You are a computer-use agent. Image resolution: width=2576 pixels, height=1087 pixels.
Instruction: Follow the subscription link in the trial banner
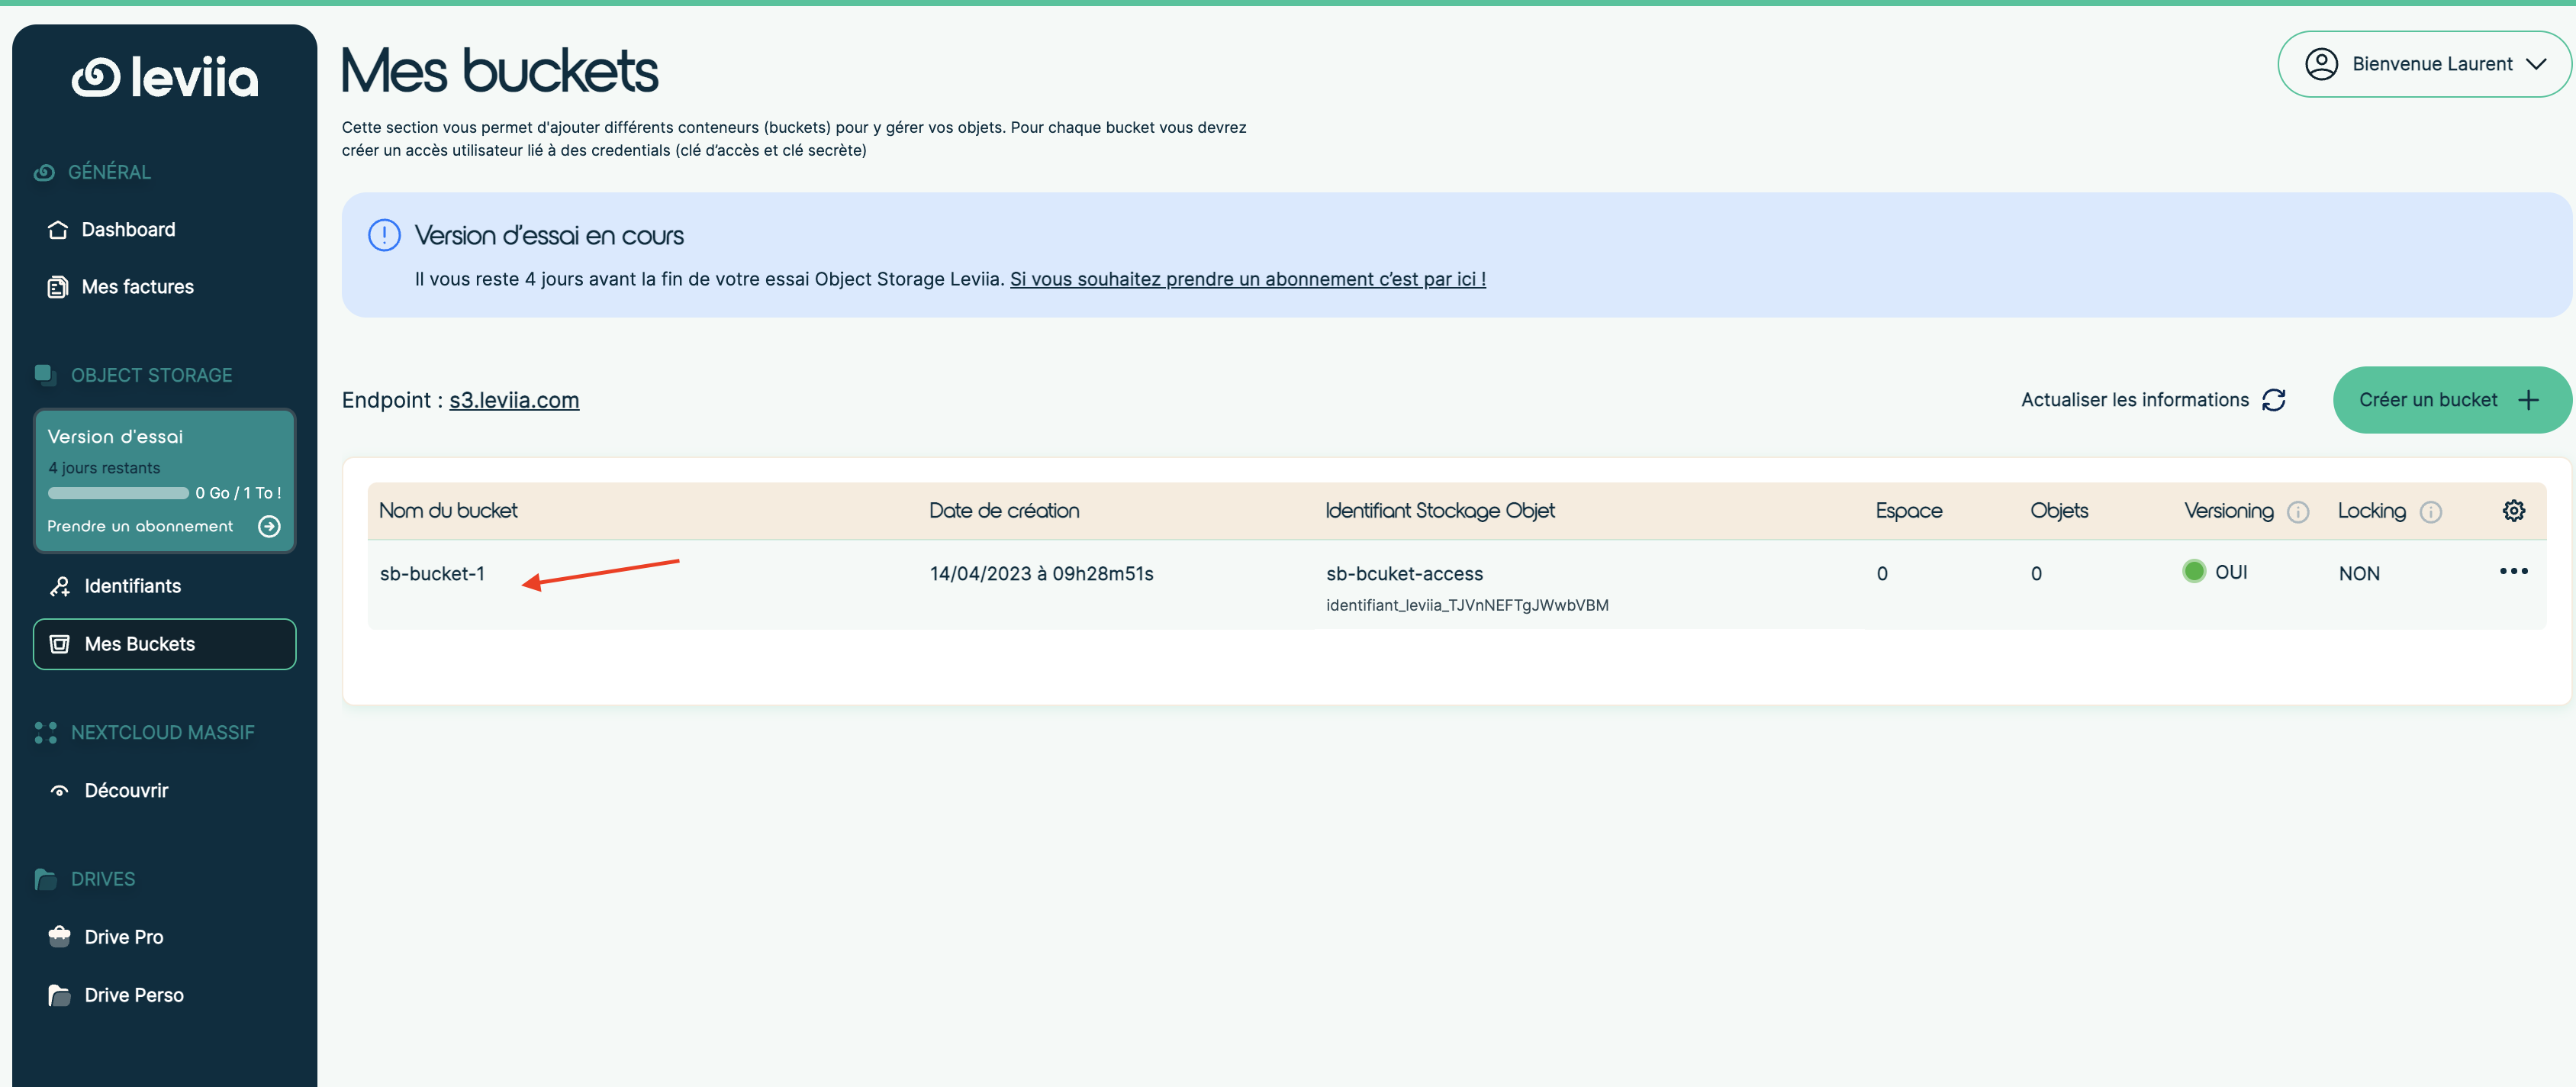(x=1246, y=279)
